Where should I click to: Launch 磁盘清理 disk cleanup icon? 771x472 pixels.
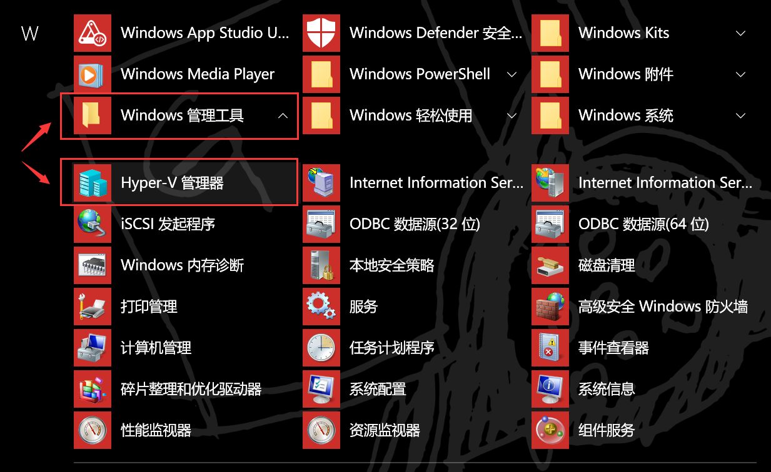(550, 265)
